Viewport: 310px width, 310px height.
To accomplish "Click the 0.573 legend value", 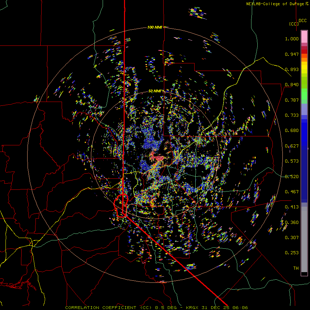I will [292, 161].
